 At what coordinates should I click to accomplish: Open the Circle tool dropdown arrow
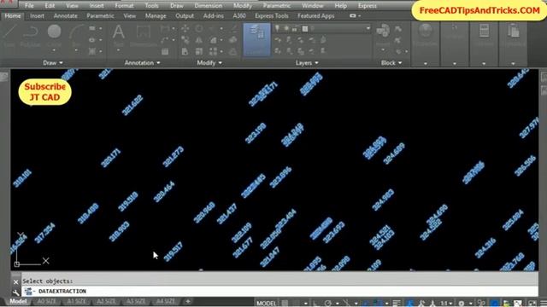point(54,51)
